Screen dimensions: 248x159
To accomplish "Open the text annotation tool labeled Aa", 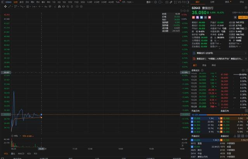I will point(46,7).
